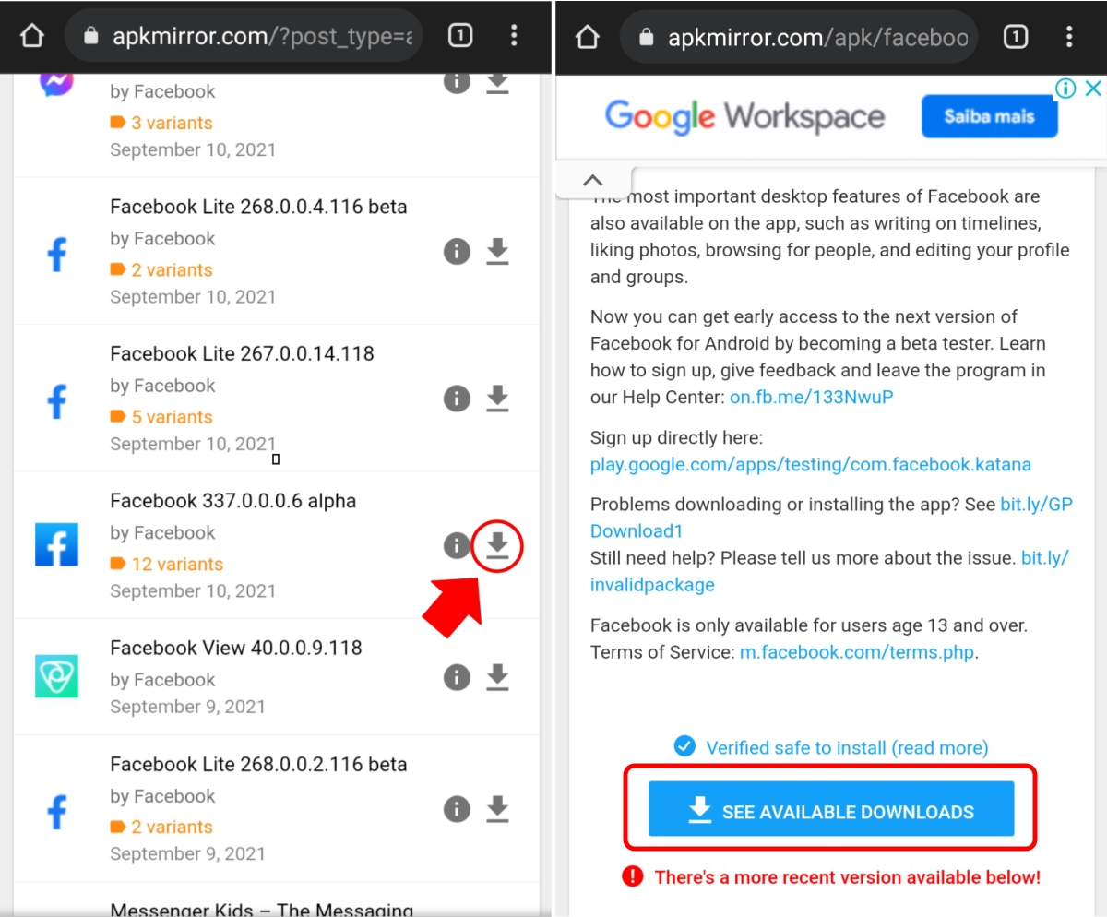Tap the Messenger app icon

[56, 84]
